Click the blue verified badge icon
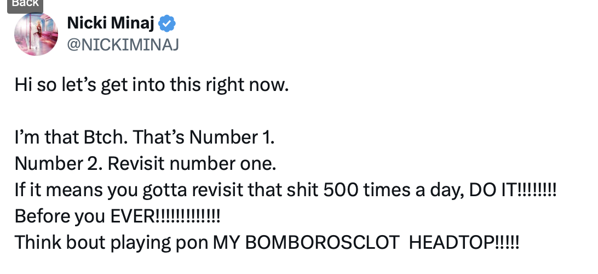Viewport: 598px width, 274px height. point(167,24)
